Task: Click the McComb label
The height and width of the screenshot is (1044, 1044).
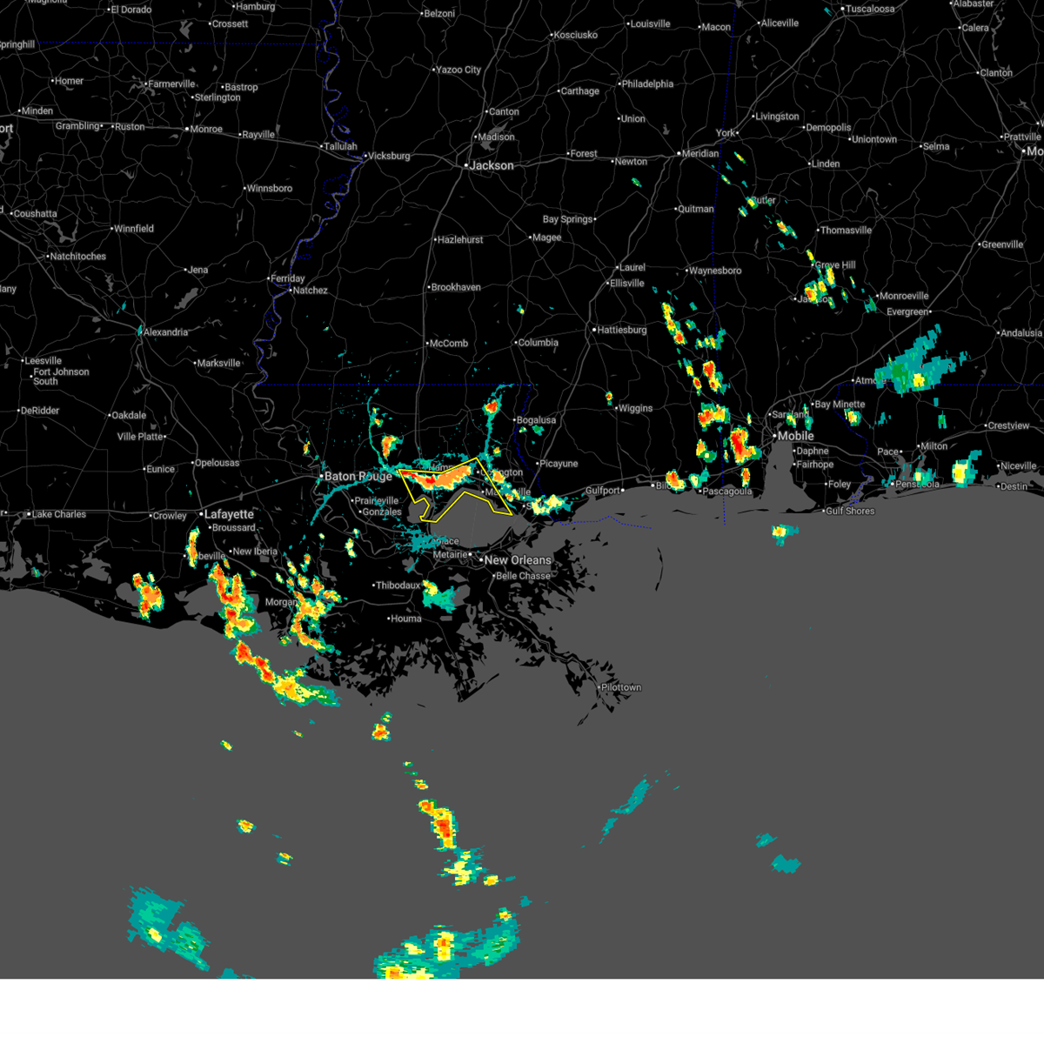Action: pos(449,344)
